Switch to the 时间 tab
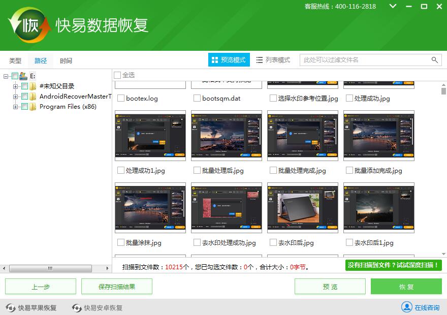Image resolution: width=447 pixels, height=315 pixels. [x=66, y=60]
